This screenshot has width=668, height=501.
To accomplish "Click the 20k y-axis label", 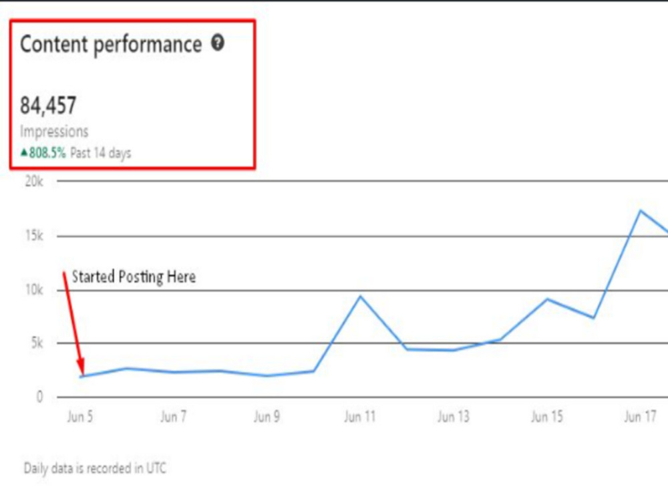I will 34,182.
